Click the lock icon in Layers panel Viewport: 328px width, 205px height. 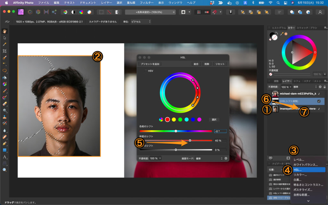[325, 87]
